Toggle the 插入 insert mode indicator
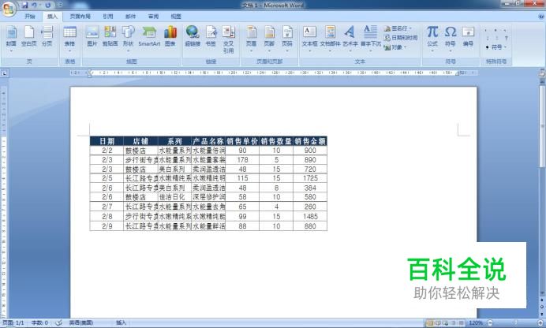The height and width of the screenshot is (328, 546). (x=121, y=322)
